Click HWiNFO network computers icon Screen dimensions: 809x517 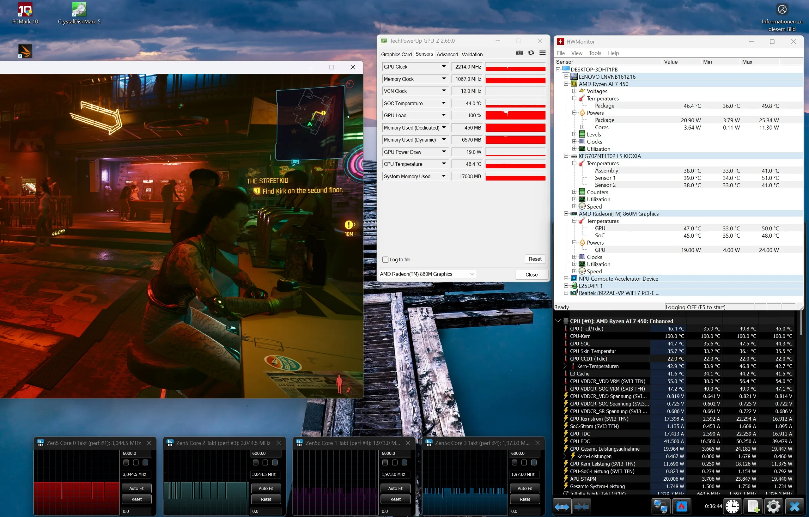click(660, 506)
